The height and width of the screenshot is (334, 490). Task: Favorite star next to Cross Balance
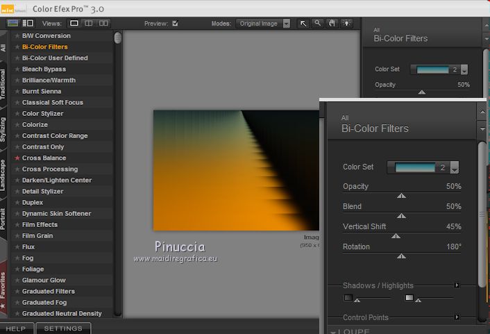point(17,158)
